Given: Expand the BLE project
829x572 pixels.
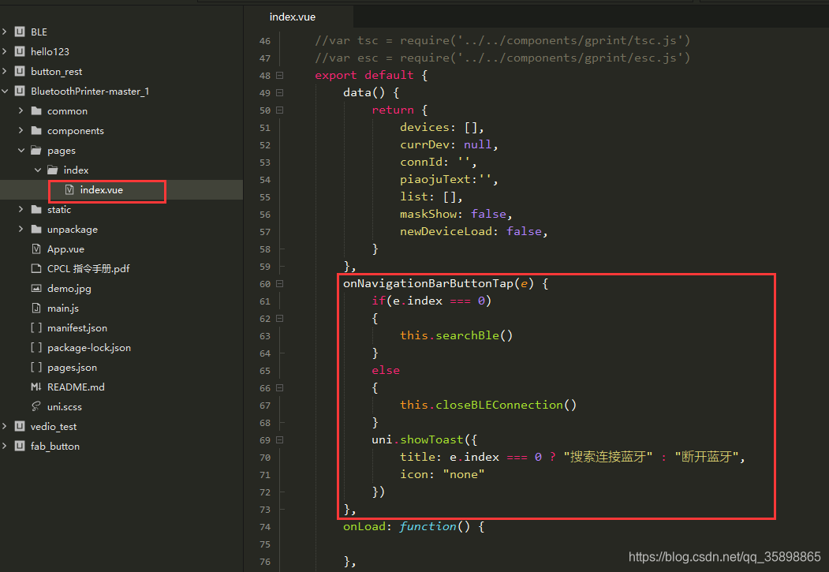Looking at the screenshot, I should [x=5, y=32].
